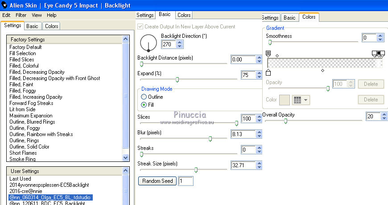Open Colors tab in middle panel
Image resolution: width=388 pixels, height=205 pixels.
click(184, 15)
